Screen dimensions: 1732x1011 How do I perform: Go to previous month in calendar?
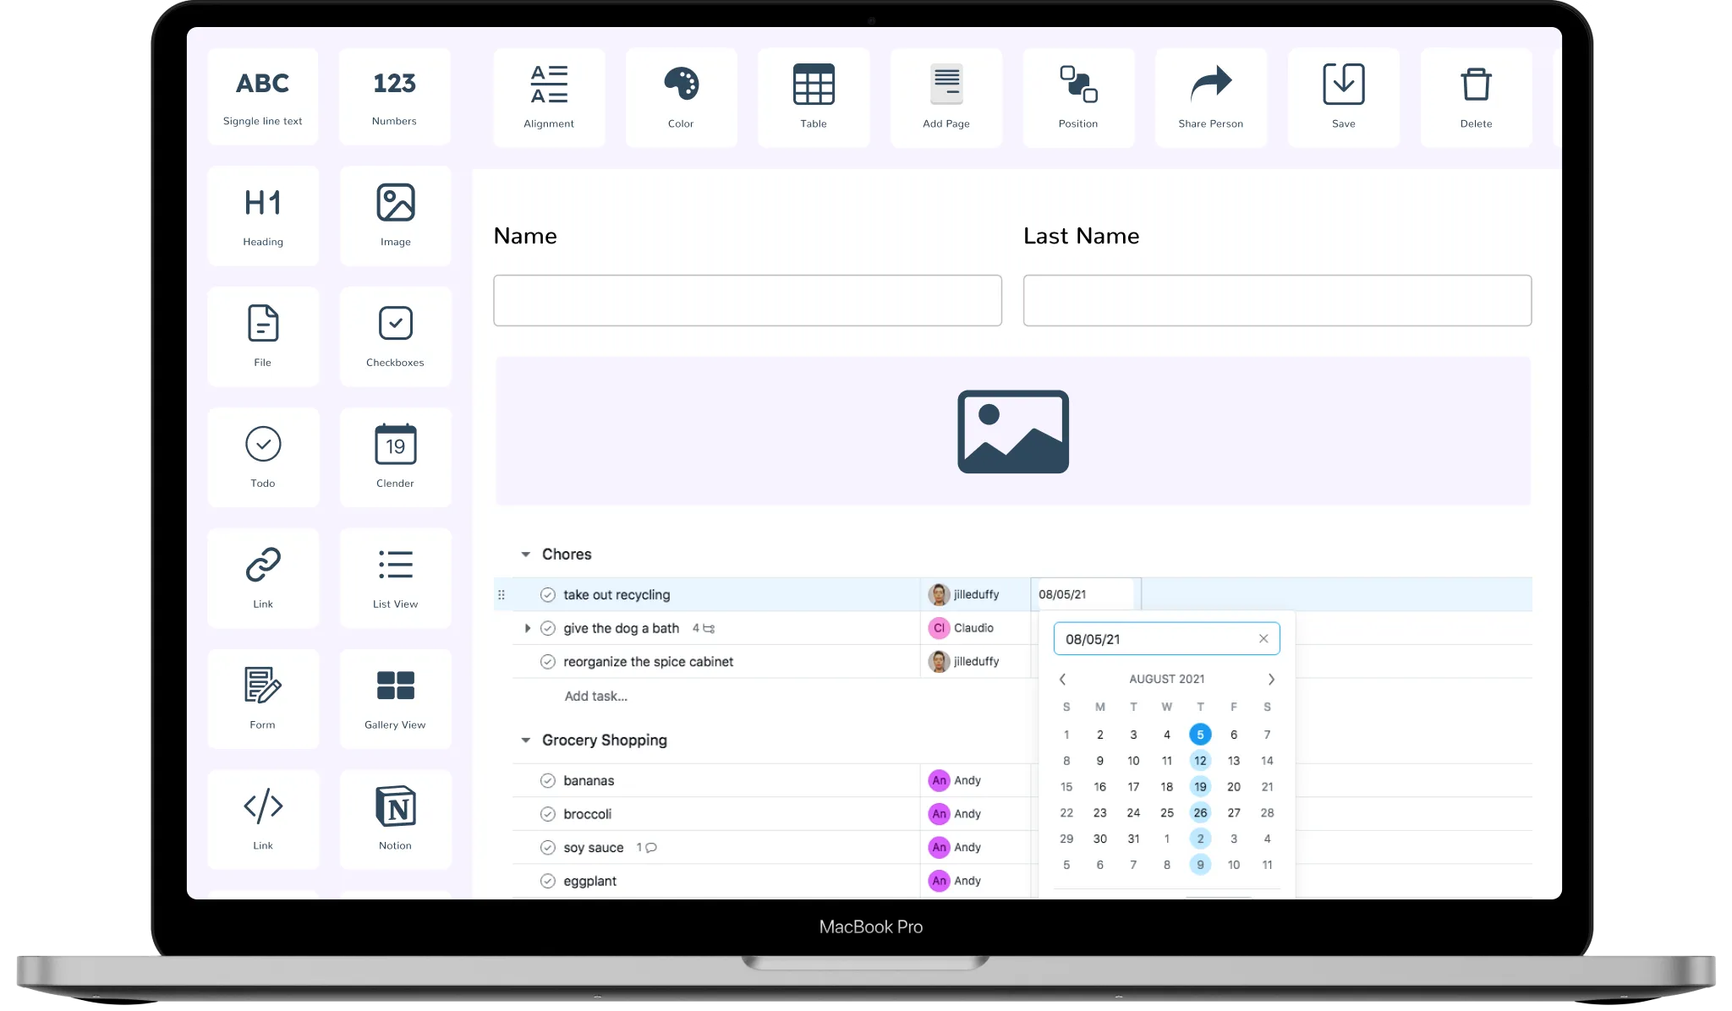1063,680
